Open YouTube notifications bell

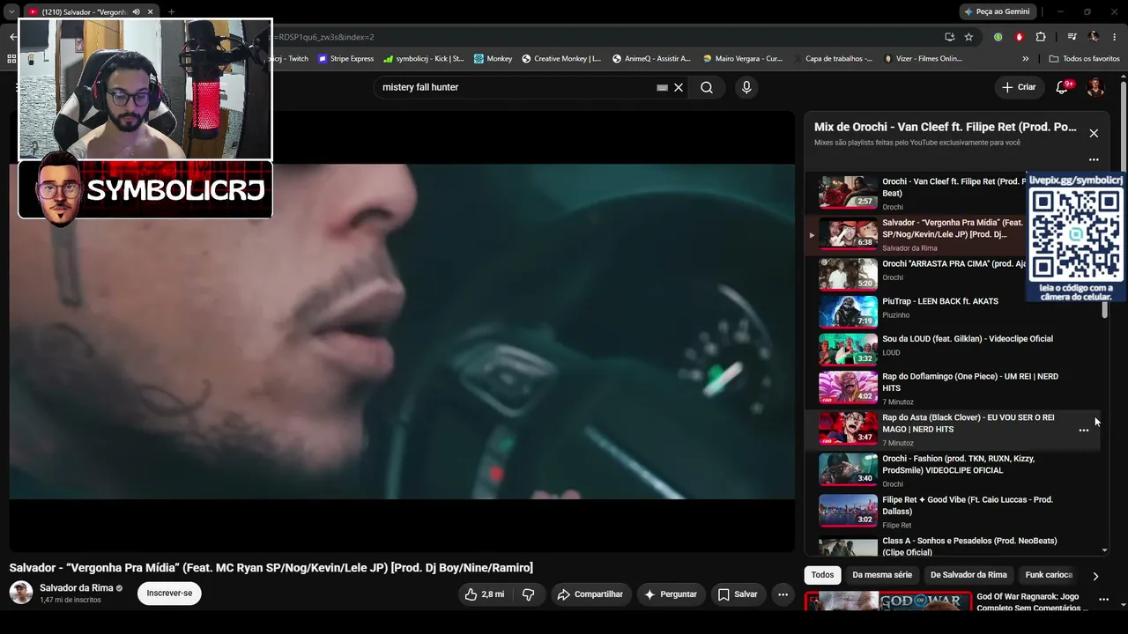point(1062,87)
